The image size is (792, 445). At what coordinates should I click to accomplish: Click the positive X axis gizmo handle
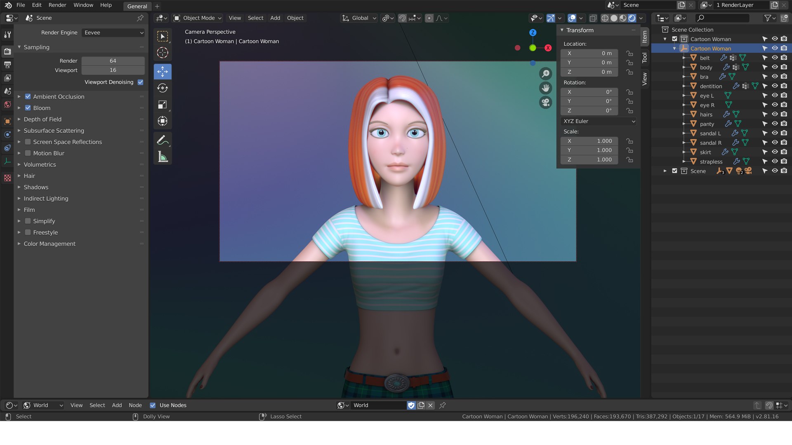coord(548,48)
